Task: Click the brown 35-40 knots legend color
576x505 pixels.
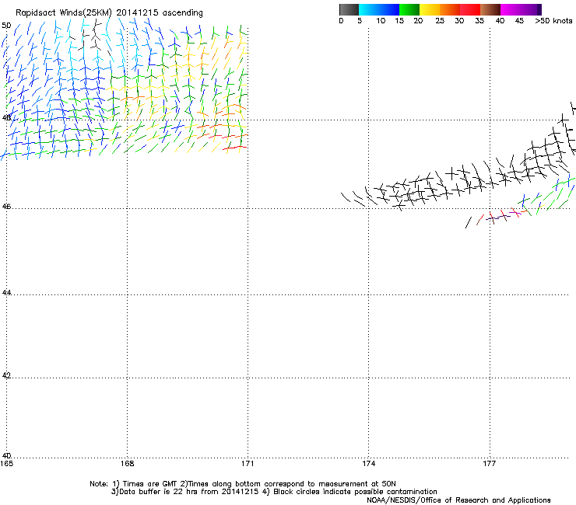Action: click(490, 9)
